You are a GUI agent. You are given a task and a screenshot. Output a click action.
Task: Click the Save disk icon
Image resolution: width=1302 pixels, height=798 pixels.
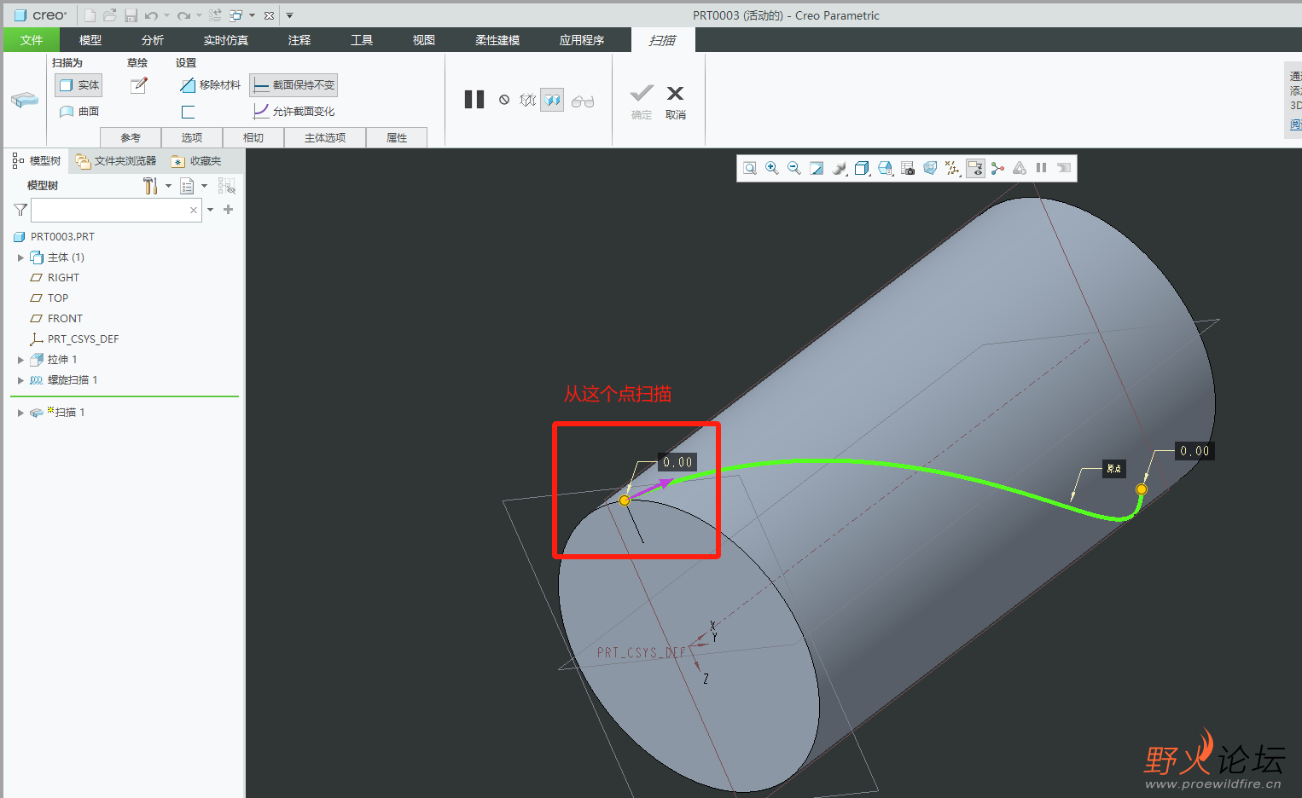click(x=131, y=15)
